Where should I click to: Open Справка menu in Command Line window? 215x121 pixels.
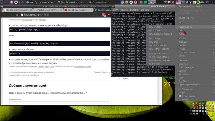(145, 10)
